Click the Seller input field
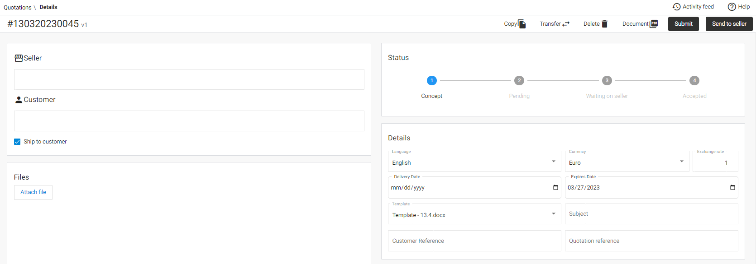This screenshot has width=756, height=264. [x=189, y=79]
